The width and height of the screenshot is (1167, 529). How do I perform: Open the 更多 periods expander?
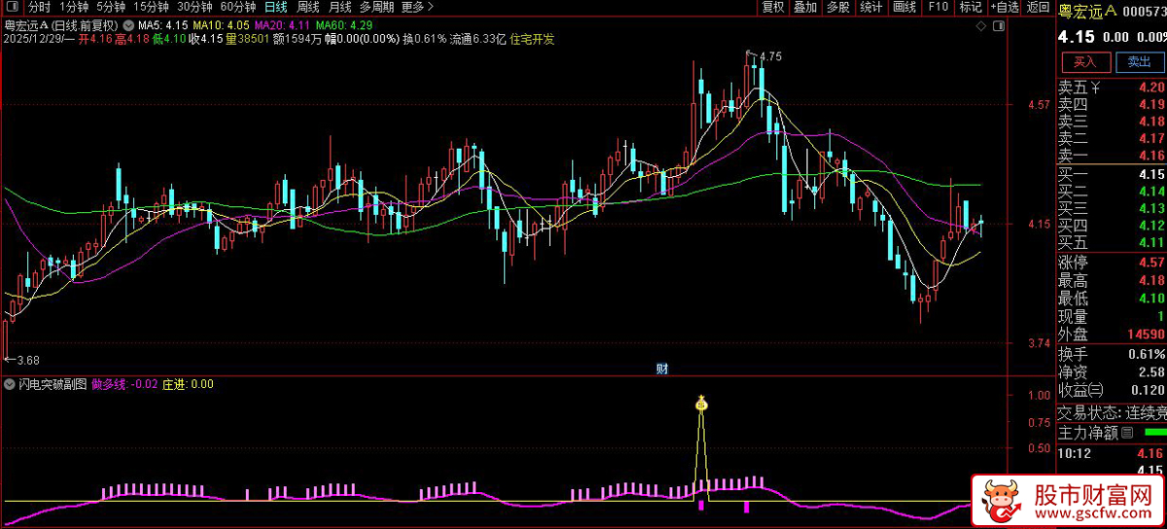(417, 7)
